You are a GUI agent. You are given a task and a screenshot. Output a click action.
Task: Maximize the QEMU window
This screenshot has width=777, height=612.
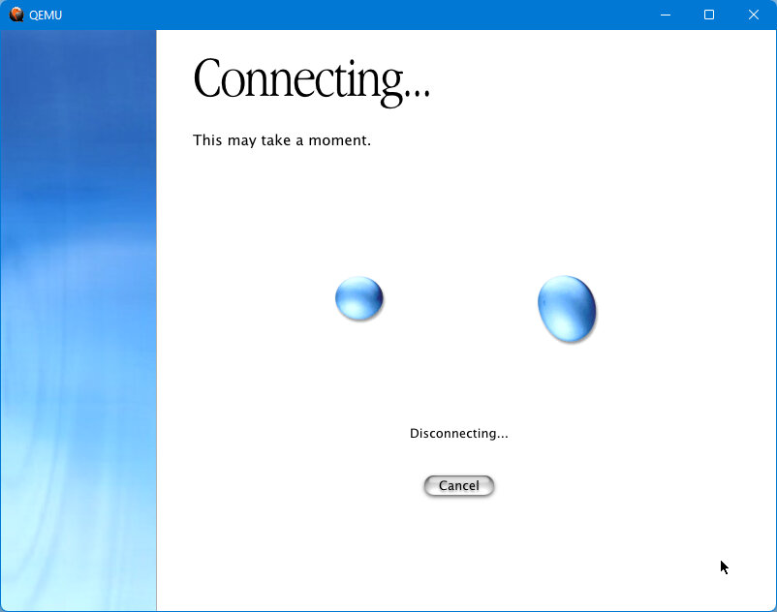point(709,15)
